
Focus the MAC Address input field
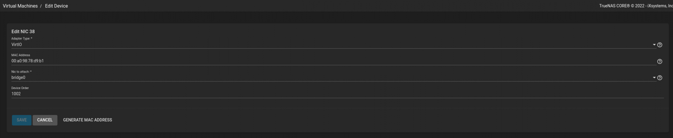[x=334, y=61]
